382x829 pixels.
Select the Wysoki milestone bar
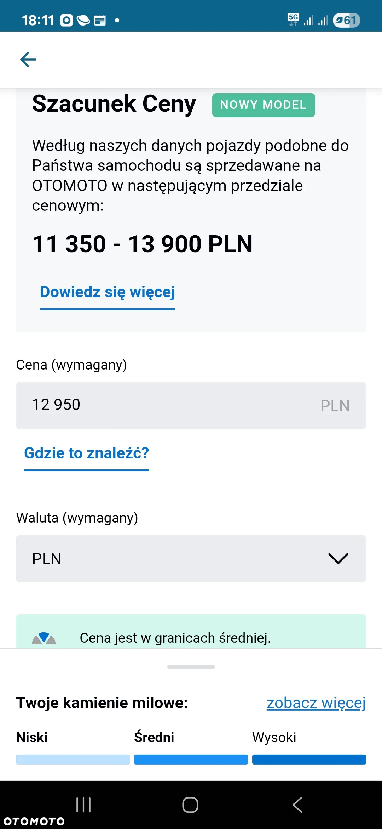(309, 759)
